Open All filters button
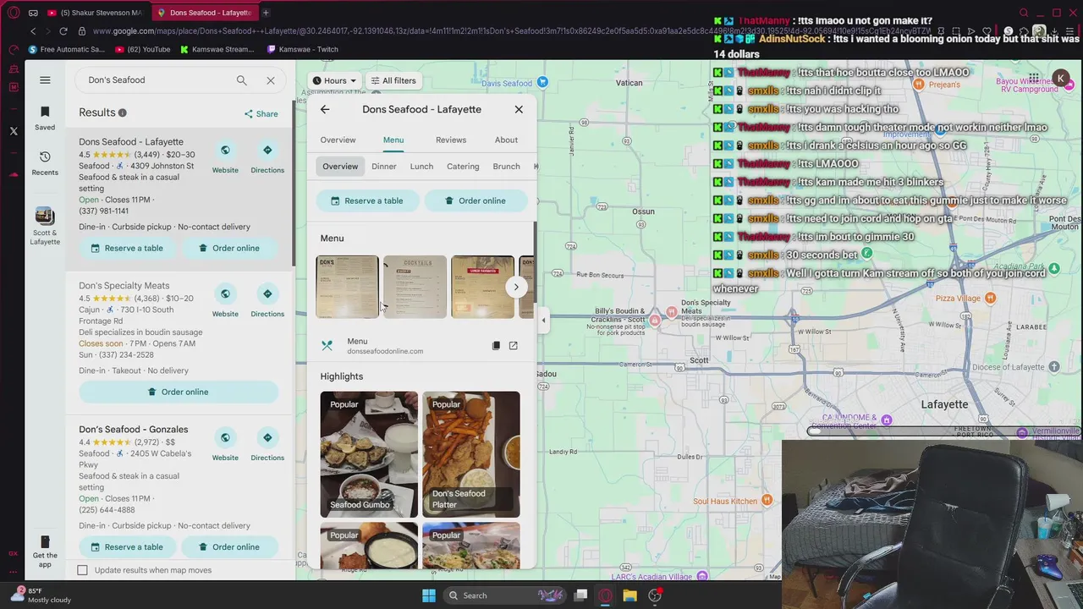This screenshot has width=1083, height=609. 393,80
